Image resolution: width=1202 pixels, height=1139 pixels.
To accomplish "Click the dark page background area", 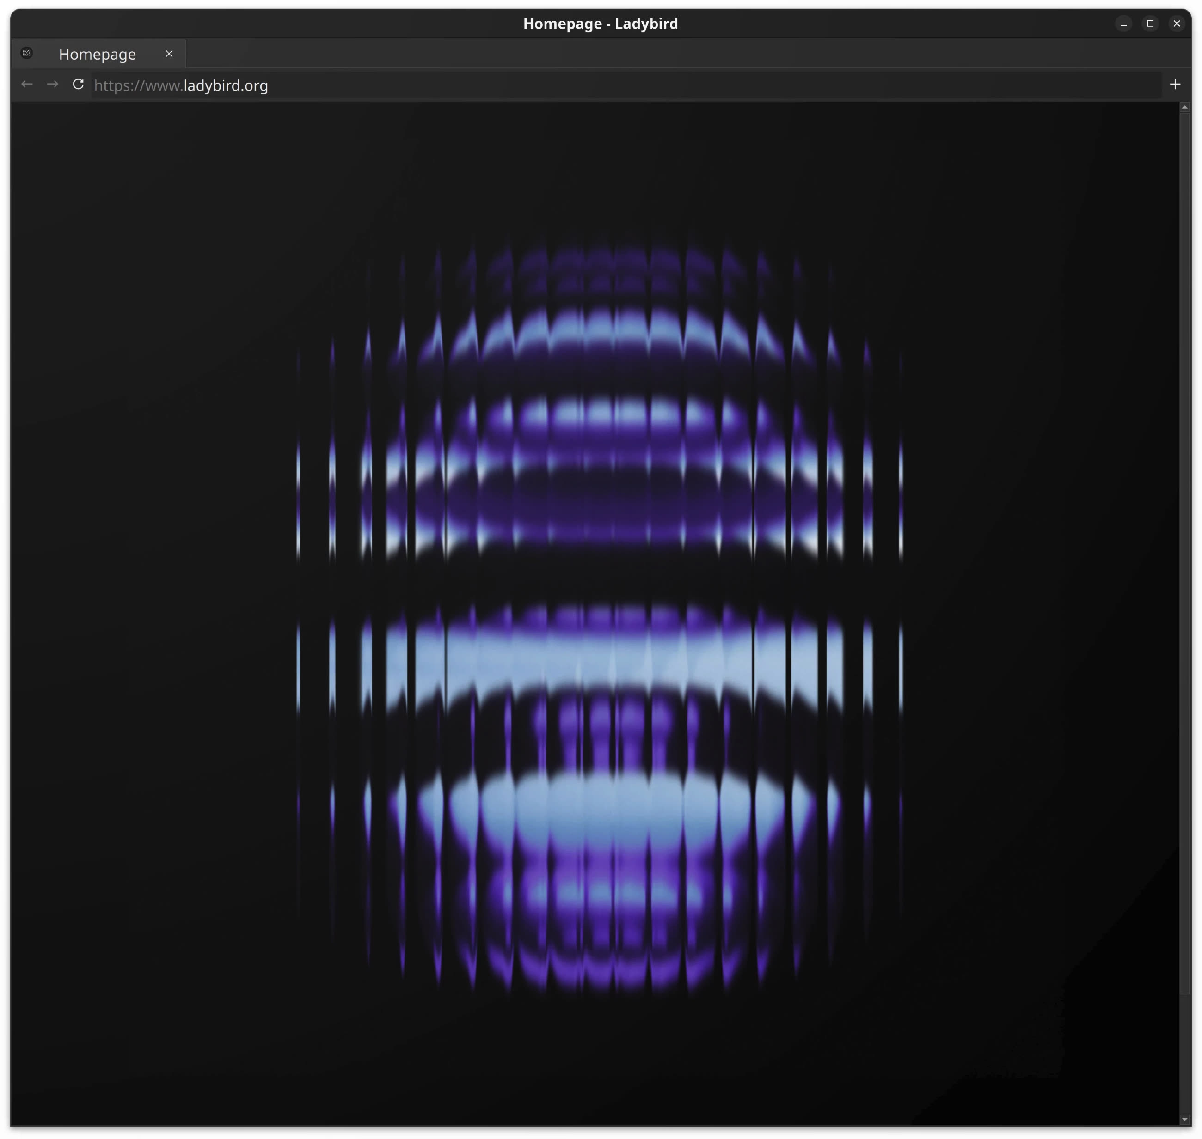I will coord(152,607).
